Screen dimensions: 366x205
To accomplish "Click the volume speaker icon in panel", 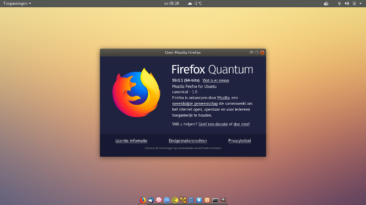I will click(347, 4).
